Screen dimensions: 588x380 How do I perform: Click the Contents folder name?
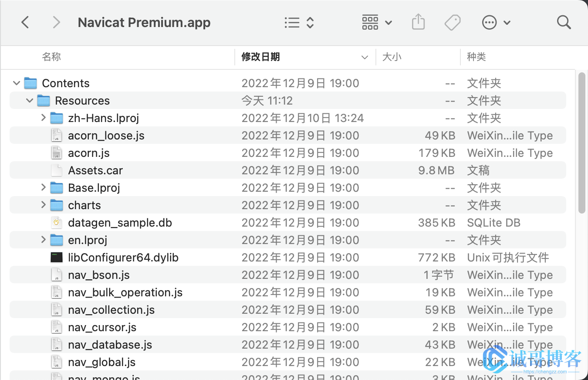66,83
